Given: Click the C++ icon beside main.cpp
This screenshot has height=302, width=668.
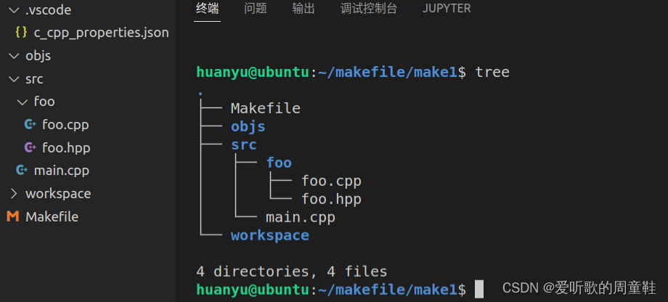Looking at the screenshot, I should pos(22,171).
